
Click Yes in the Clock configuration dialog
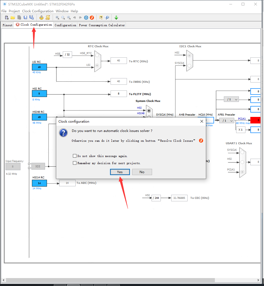click(120, 172)
